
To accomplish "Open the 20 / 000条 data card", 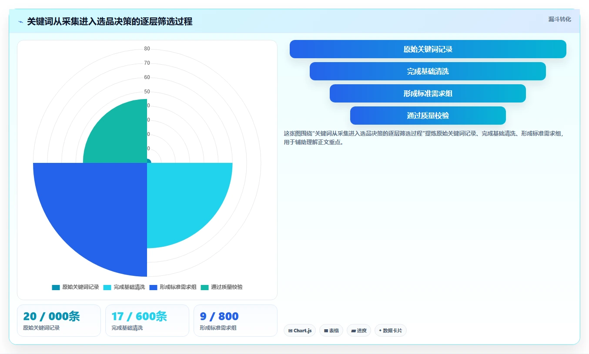I will [x=59, y=321].
